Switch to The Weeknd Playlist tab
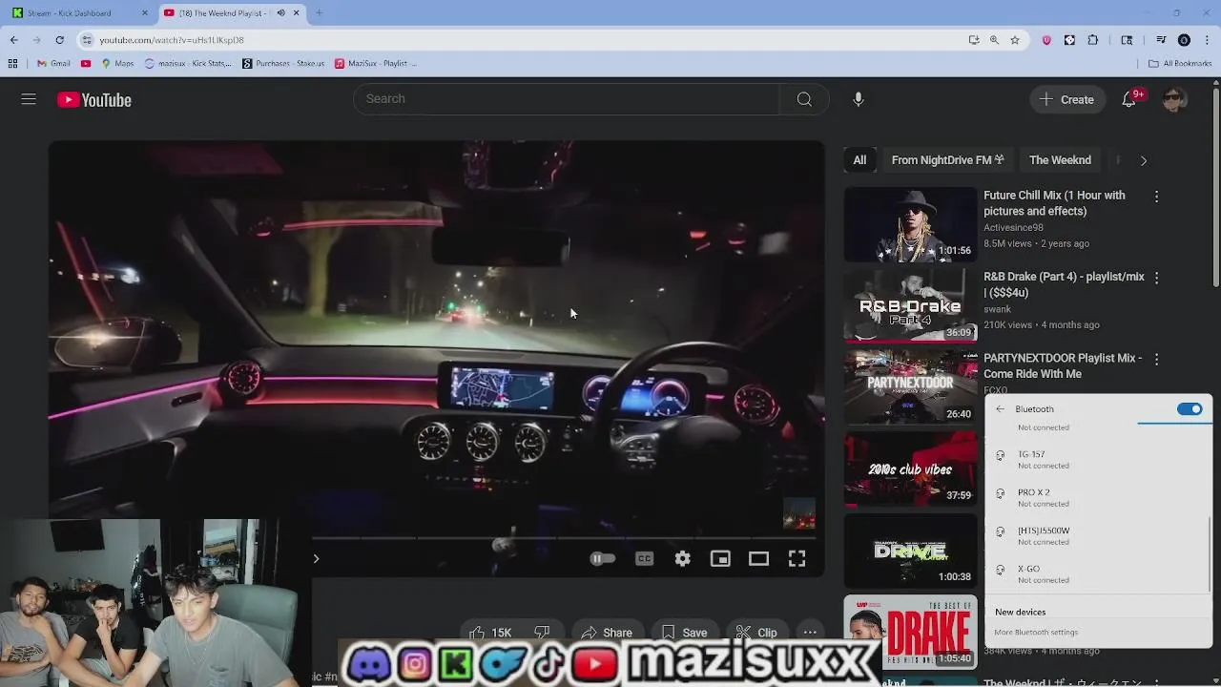 231,13
